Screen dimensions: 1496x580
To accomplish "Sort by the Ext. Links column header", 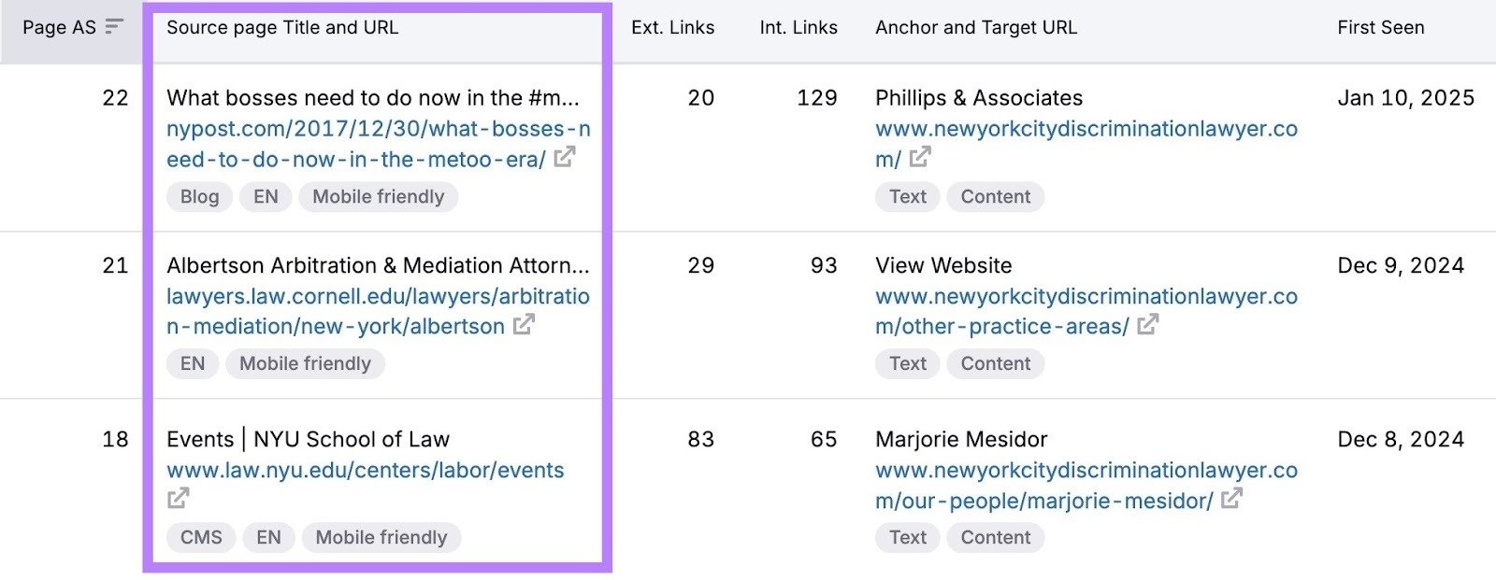I will 673,27.
